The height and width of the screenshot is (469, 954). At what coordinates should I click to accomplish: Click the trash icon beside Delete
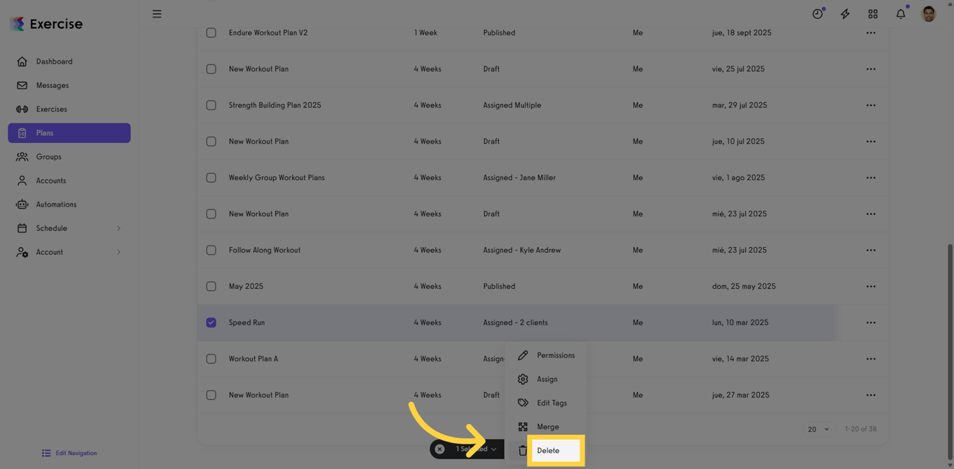click(x=522, y=451)
